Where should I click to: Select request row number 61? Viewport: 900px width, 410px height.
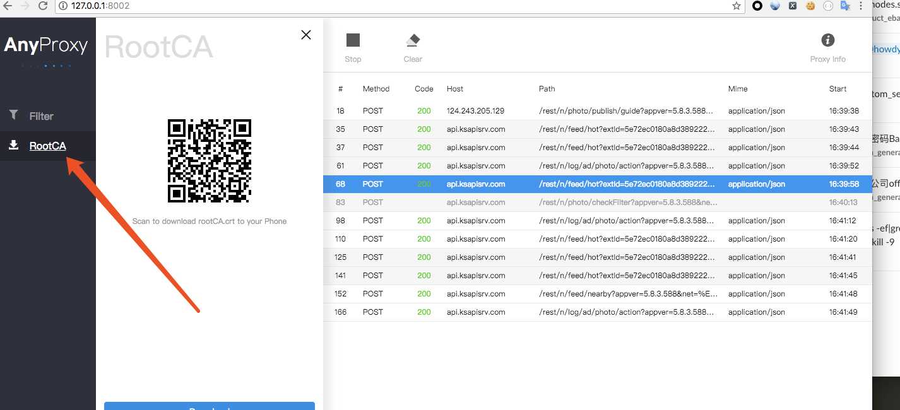(x=597, y=166)
